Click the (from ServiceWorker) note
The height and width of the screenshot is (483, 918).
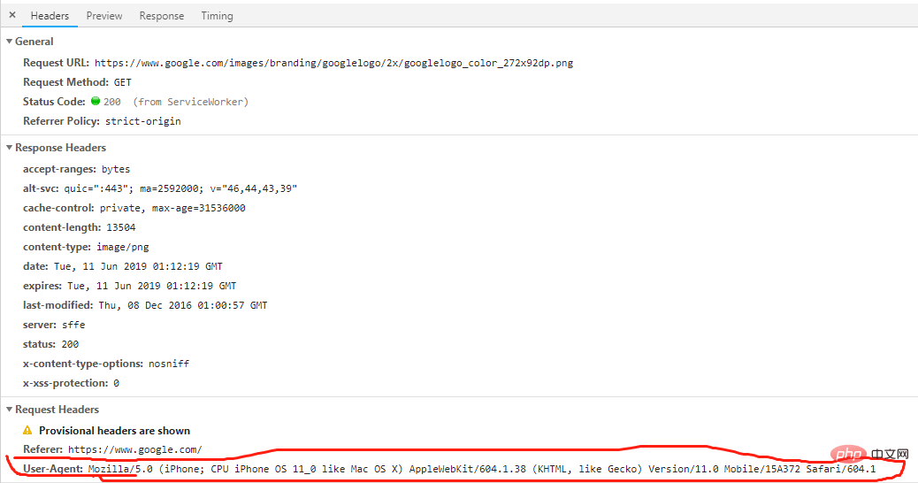[191, 102]
